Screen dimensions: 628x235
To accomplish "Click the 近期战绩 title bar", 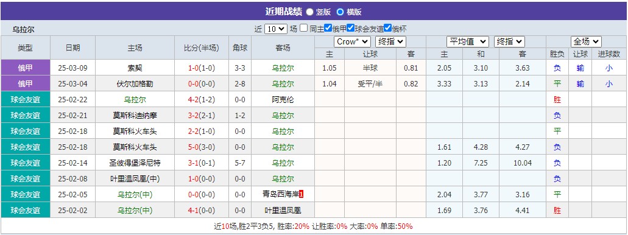I will [314, 12].
